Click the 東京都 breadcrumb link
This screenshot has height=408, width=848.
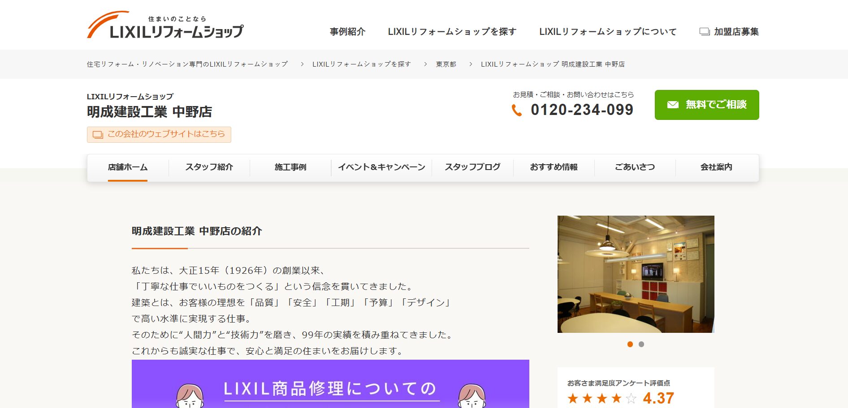point(446,64)
